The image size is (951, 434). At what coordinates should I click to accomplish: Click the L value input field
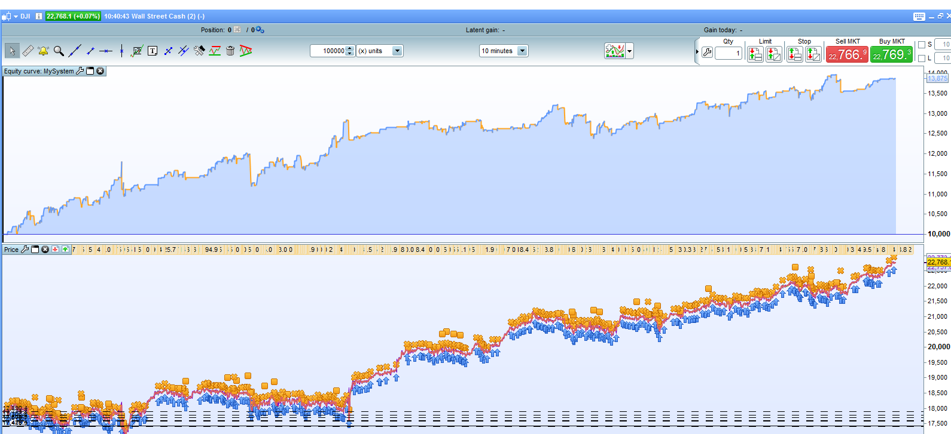pos(943,59)
